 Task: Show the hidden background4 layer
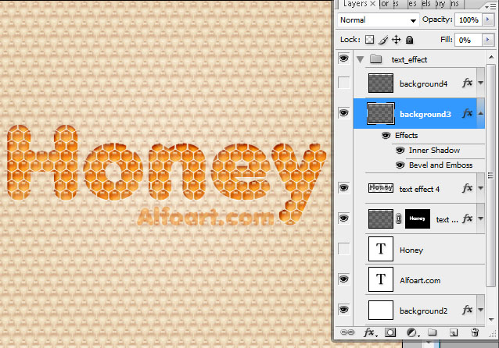(343, 83)
